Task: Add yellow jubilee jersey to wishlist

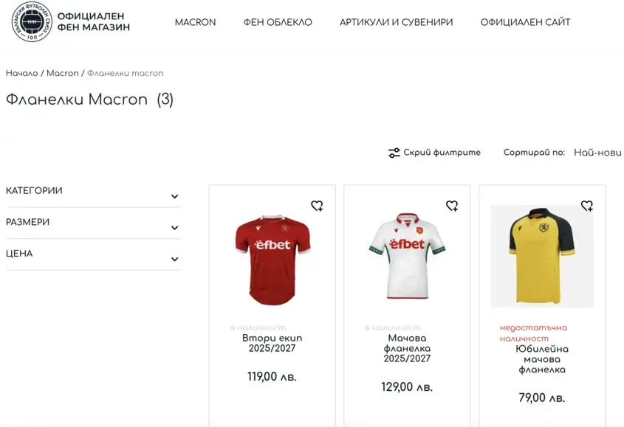Action: point(587,206)
